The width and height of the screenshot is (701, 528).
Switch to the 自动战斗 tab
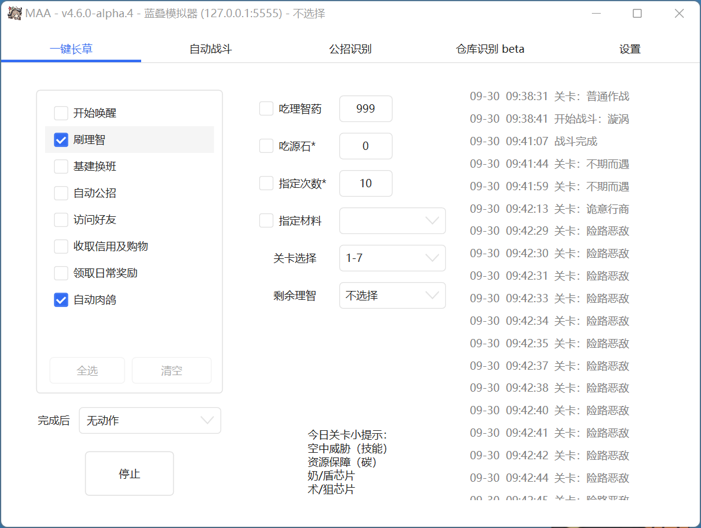tap(209, 49)
